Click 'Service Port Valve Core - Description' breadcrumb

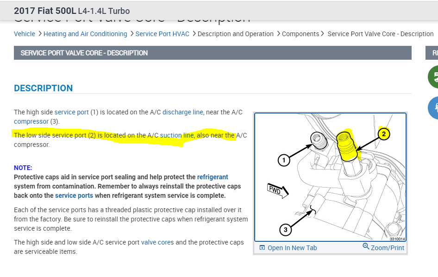tap(381, 34)
